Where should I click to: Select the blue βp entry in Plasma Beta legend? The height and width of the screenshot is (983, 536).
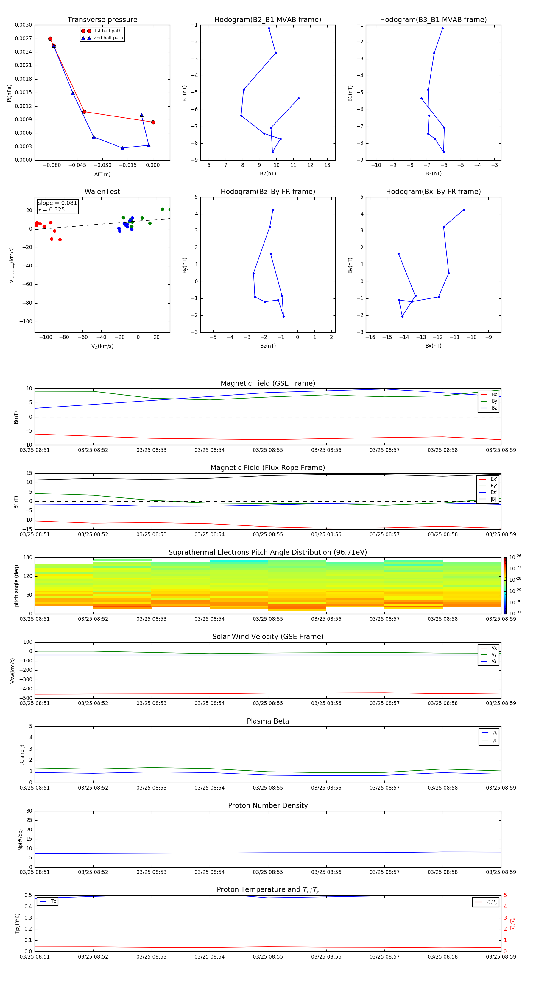pyautogui.click(x=489, y=733)
